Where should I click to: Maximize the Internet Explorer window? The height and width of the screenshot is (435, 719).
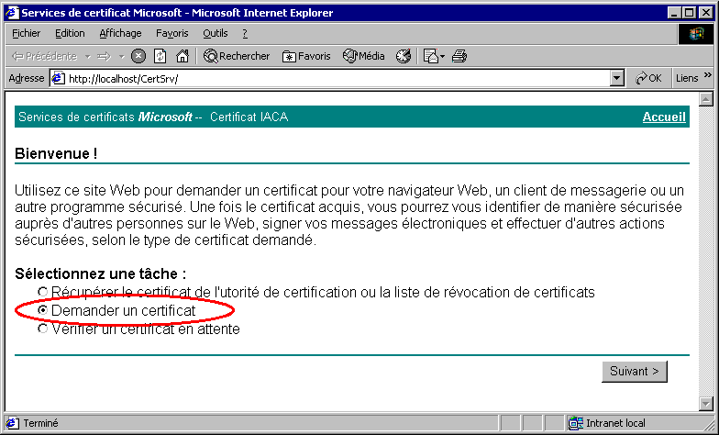click(689, 13)
